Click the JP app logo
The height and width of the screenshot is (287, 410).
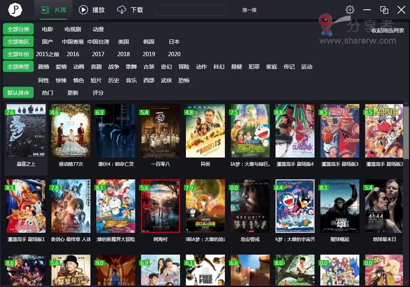pyautogui.click(x=15, y=10)
